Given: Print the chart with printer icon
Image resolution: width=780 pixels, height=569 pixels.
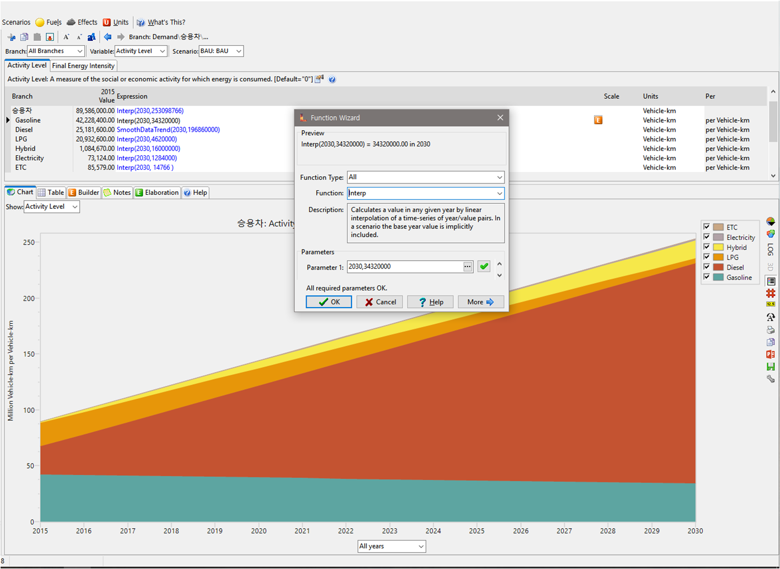Looking at the screenshot, I should click(x=771, y=329).
